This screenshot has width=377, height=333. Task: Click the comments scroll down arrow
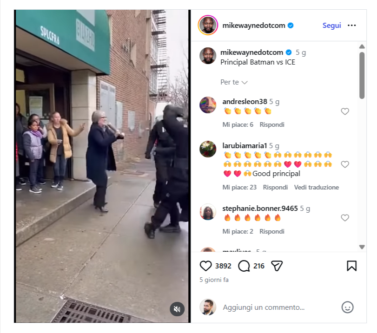pos(362,247)
